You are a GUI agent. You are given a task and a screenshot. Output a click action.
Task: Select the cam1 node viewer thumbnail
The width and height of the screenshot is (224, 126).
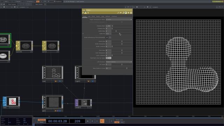[54, 72]
